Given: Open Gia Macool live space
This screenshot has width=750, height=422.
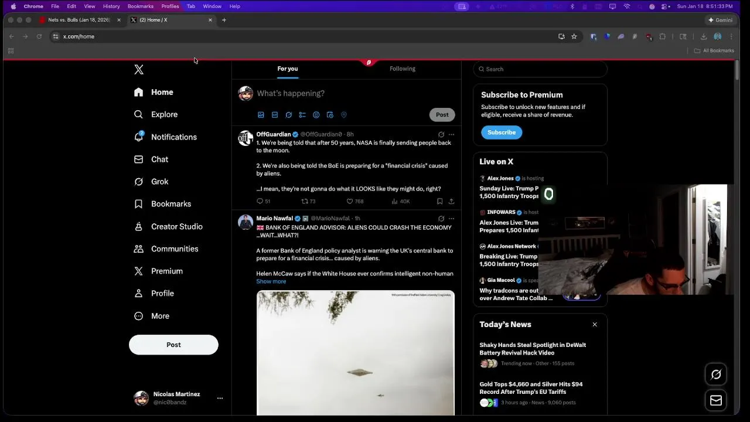Looking at the screenshot, I should [x=516, y=290].
